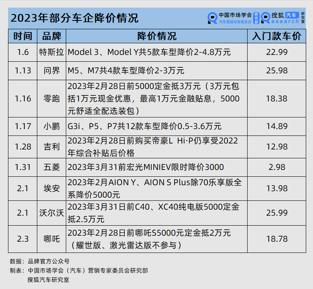Select the Model 3、Model Y price cut text

click(x=149, y=52)
